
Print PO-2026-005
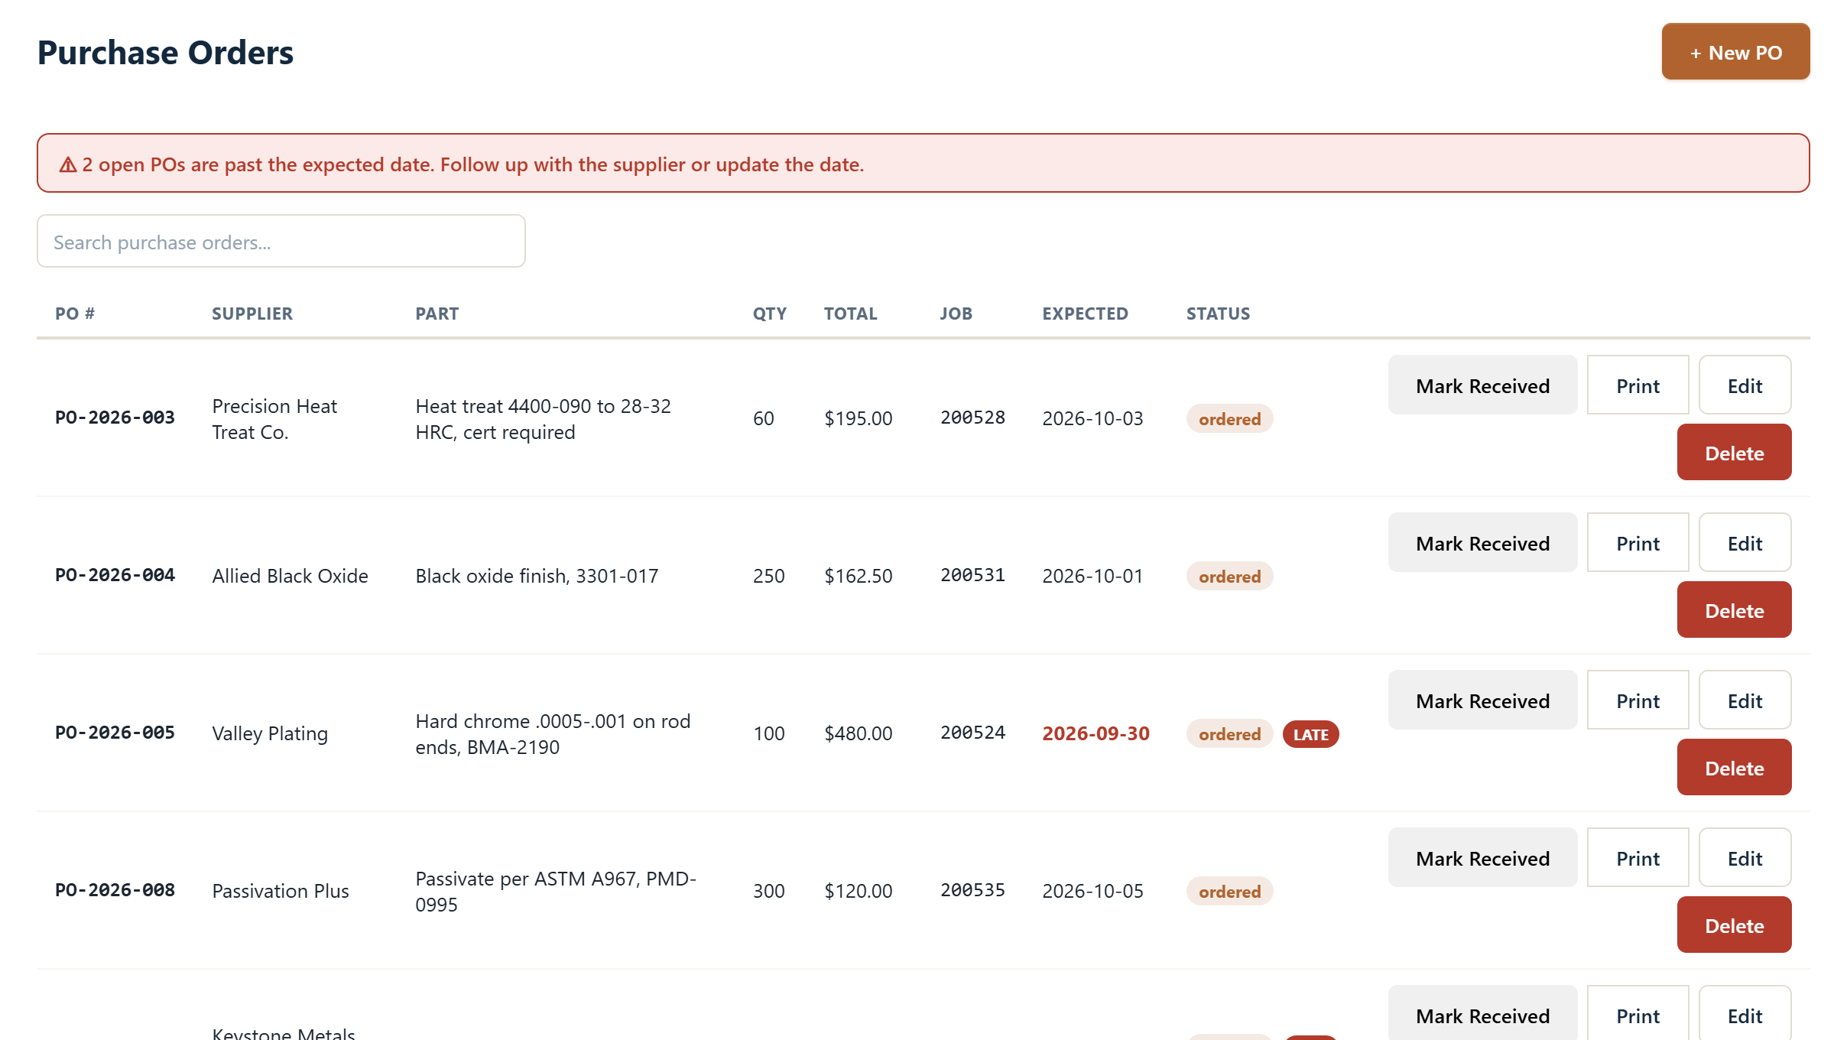pos(1638,700)
